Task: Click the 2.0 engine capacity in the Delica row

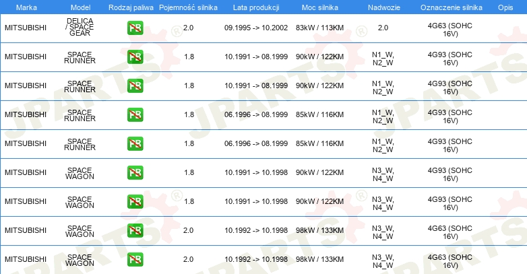Action: 188,28
